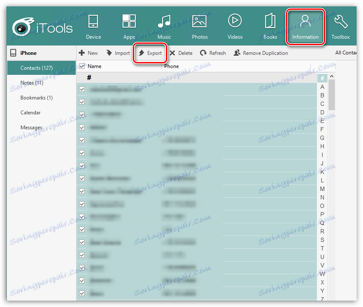Jump to letter B in index
The height and width of the screenshot is (307, 363).
click(x=322, y=95)
